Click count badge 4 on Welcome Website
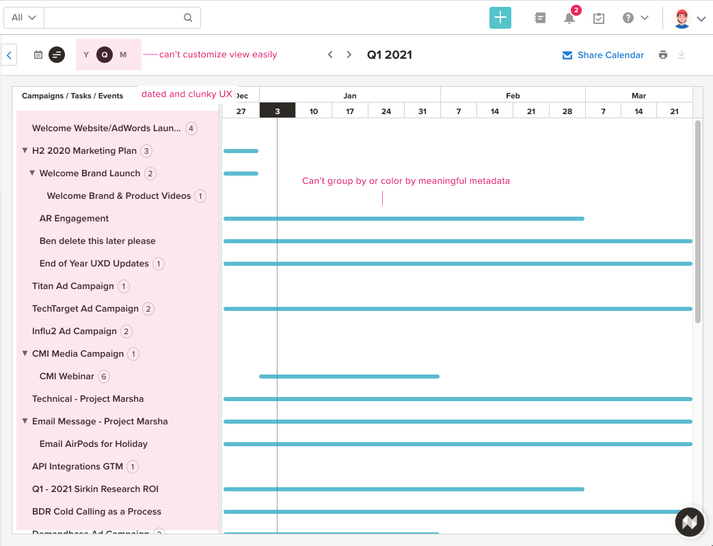 pos(191,128)
